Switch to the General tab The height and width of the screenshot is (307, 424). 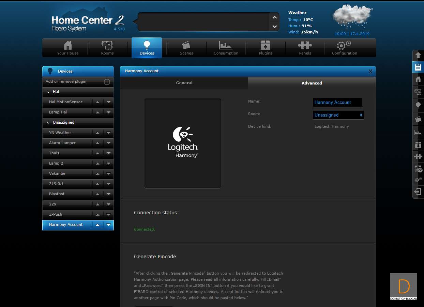184,83
